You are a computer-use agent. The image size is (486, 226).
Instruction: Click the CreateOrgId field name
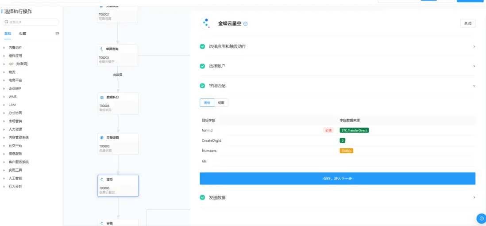point(212,140)
